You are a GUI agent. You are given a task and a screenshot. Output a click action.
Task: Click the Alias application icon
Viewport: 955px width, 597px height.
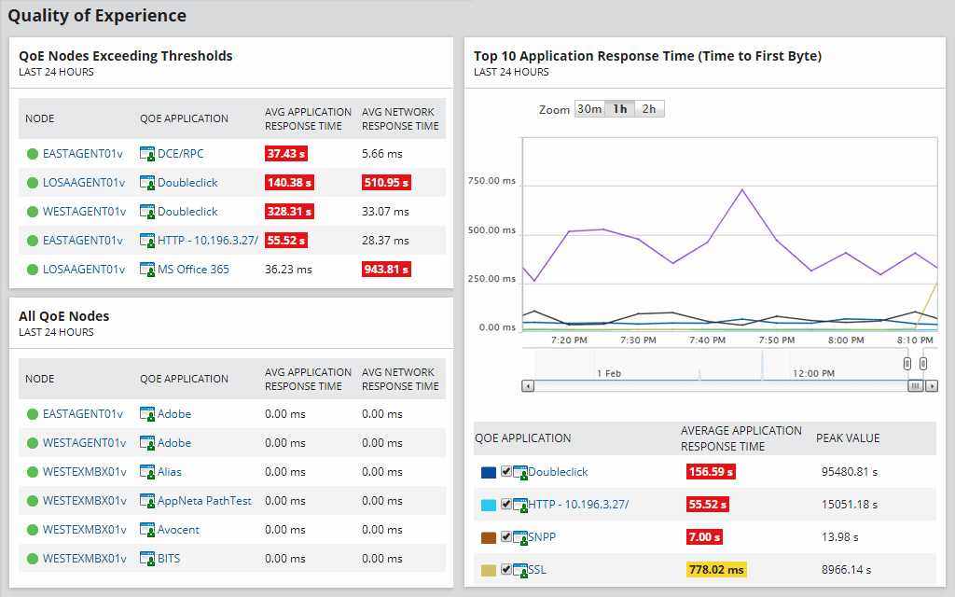[x=147, y=471]
